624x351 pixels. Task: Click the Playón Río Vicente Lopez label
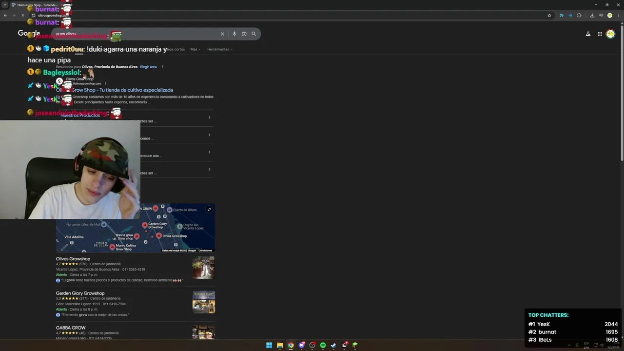click(x=194, y=227)
